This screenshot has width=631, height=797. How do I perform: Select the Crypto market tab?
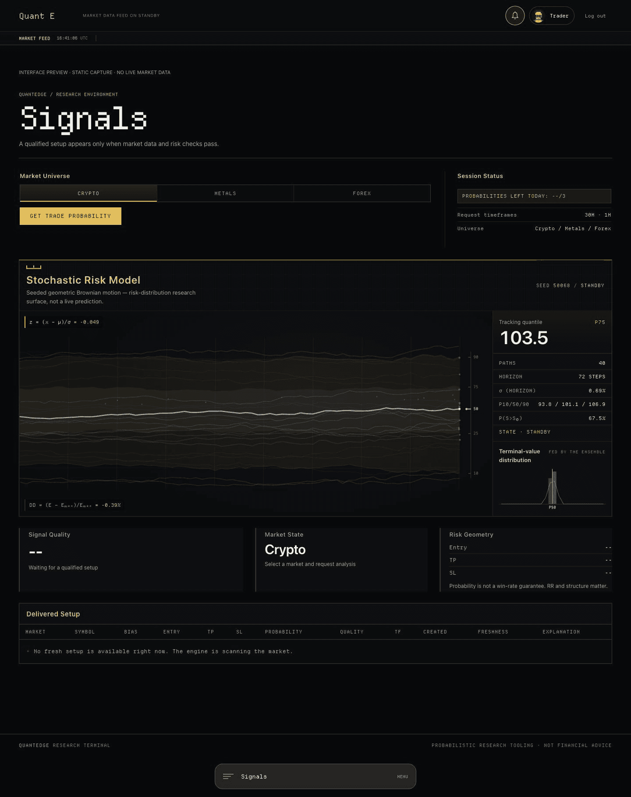pyautogui.click(x=89, y=193)
